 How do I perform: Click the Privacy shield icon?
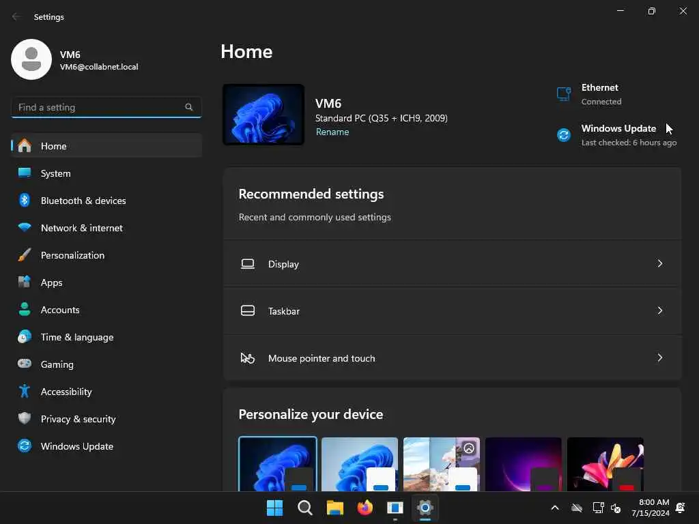pos(25,418)
